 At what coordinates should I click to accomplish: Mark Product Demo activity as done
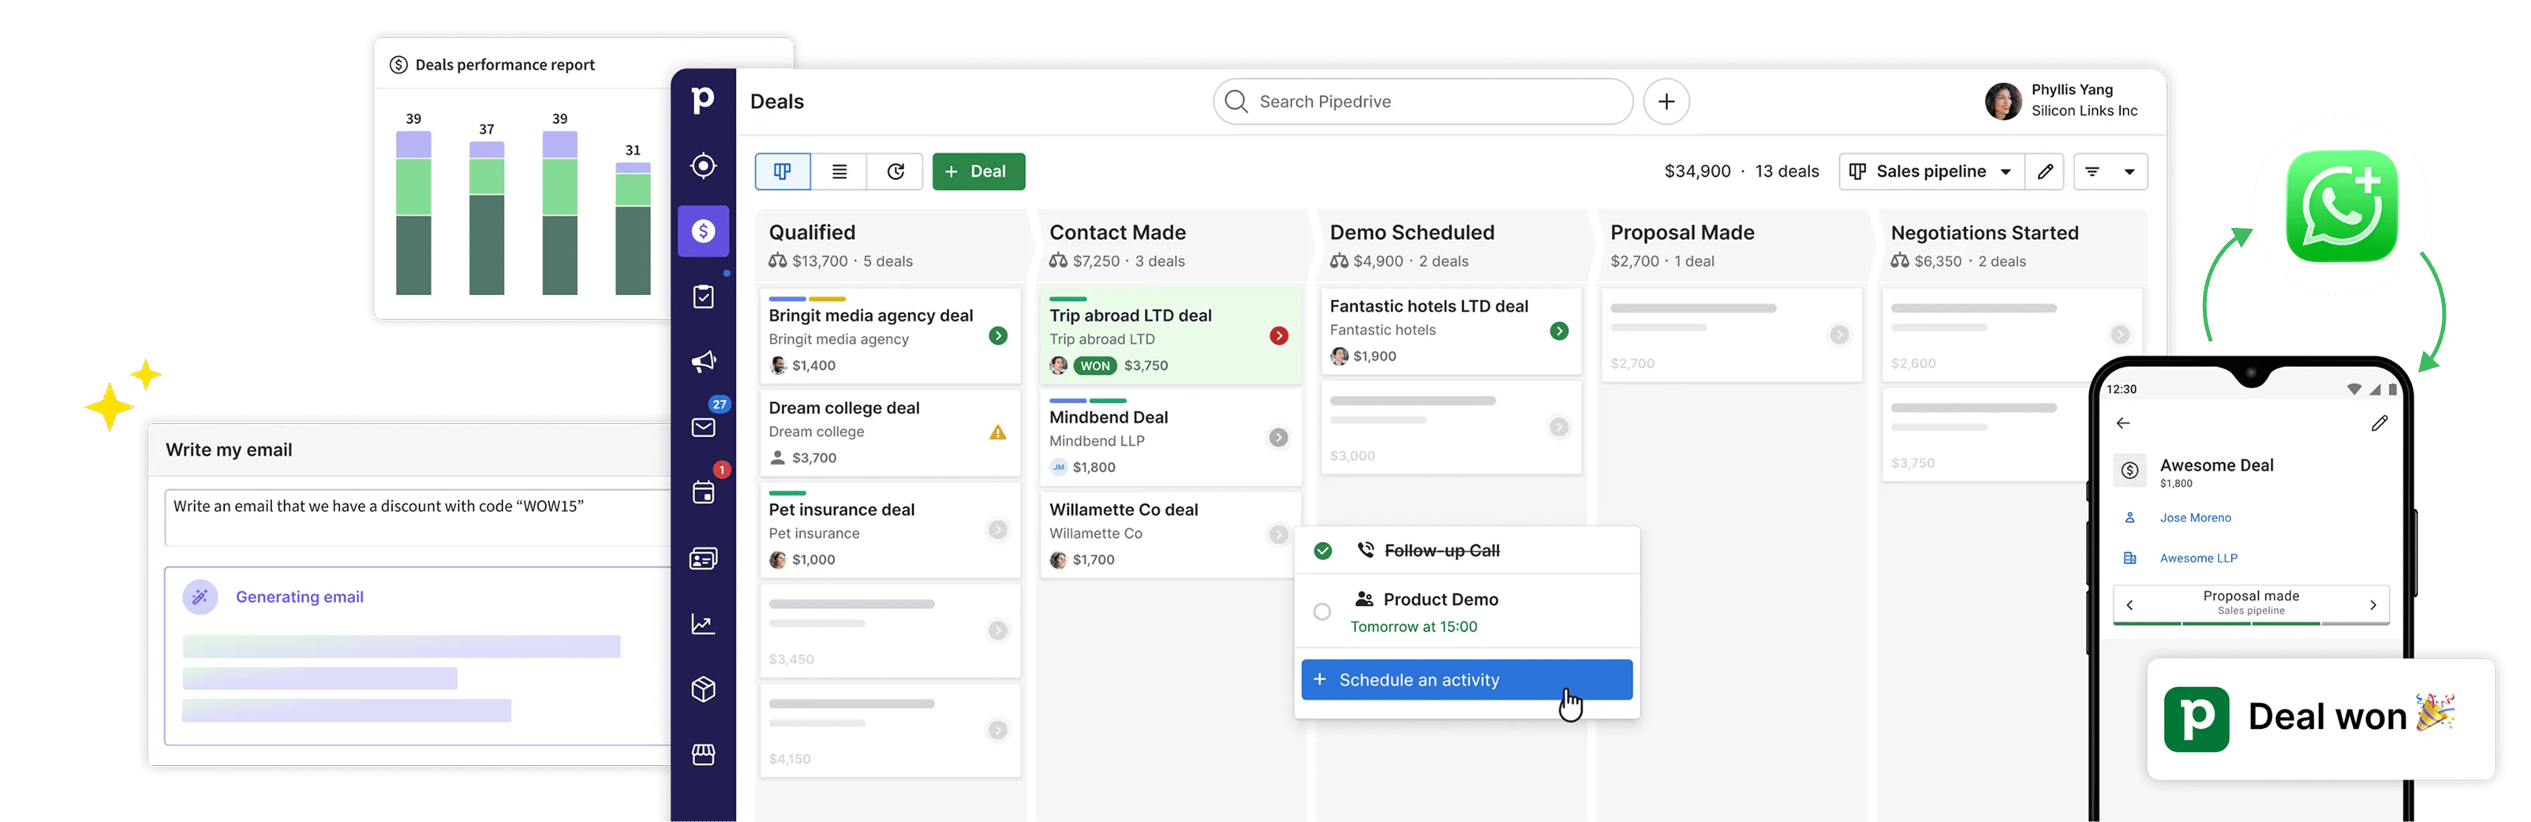[x=1322, y=612]
